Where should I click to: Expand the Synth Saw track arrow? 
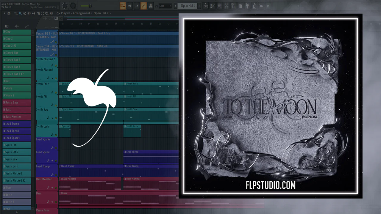52,118
